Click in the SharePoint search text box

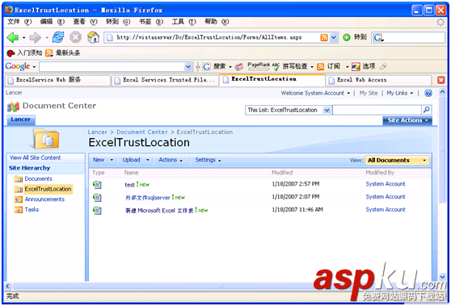pos(377,110)
